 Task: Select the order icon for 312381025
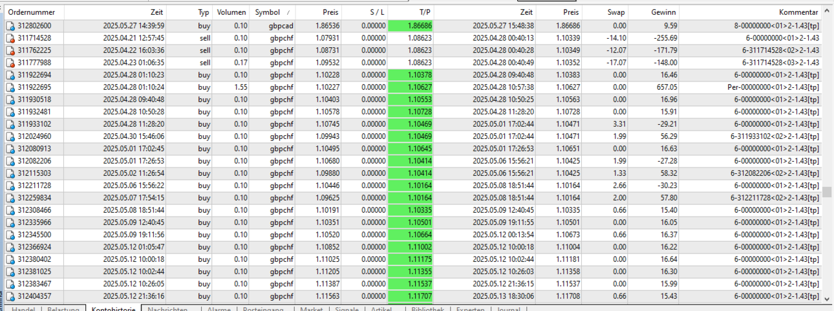point(10,272)
